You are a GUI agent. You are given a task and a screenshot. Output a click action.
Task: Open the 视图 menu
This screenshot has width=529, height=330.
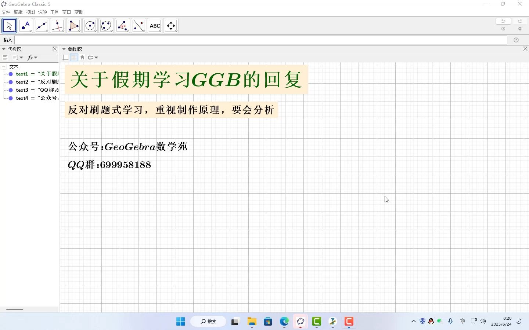coord(30,12)
